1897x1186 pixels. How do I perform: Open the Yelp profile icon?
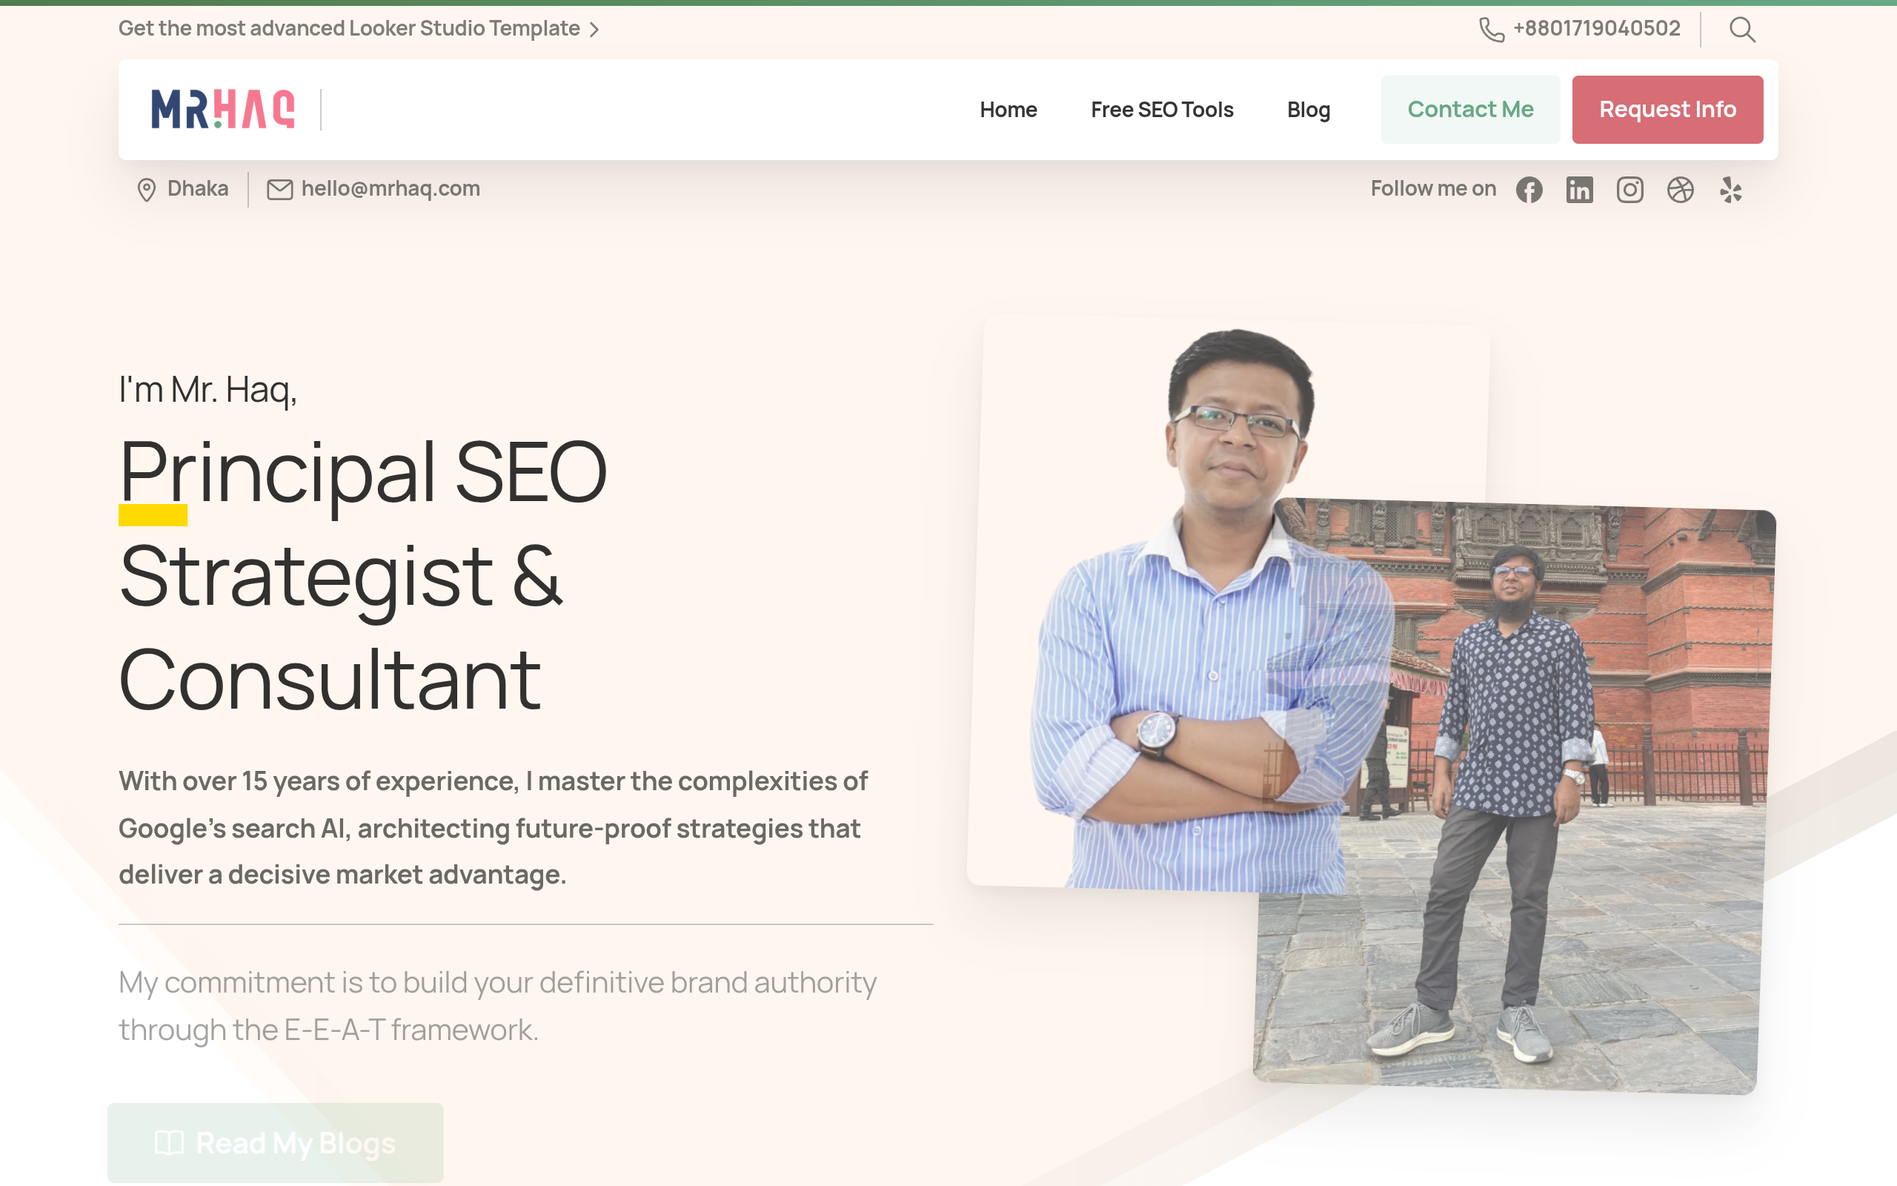coord(1731,190)
